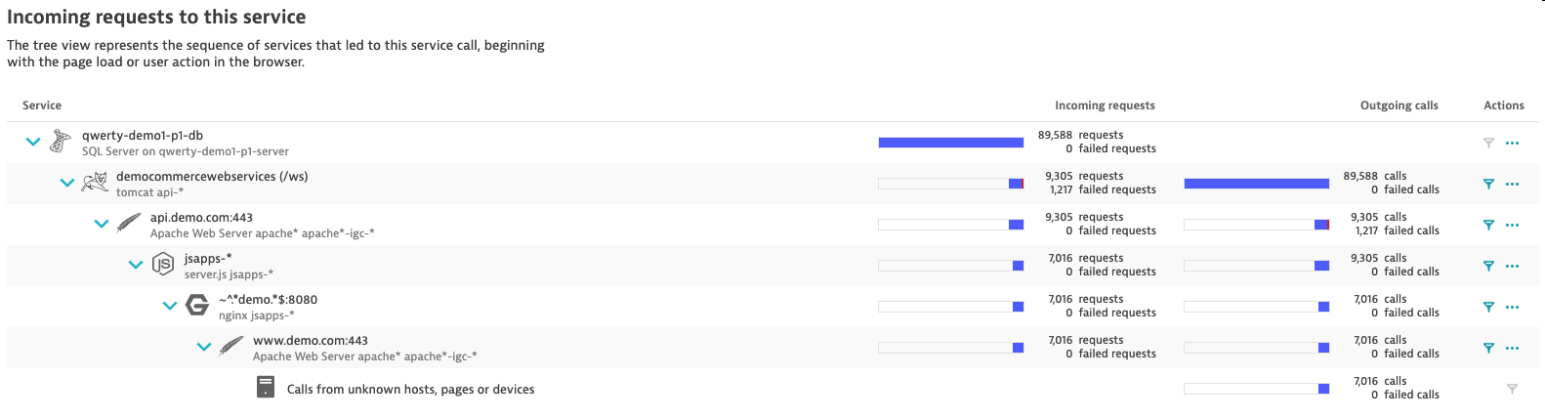The width and height of the screenshot is (1545, 418).
Task: Collapse the www.demo.com:443 tree node
Action: pos(204,348)
